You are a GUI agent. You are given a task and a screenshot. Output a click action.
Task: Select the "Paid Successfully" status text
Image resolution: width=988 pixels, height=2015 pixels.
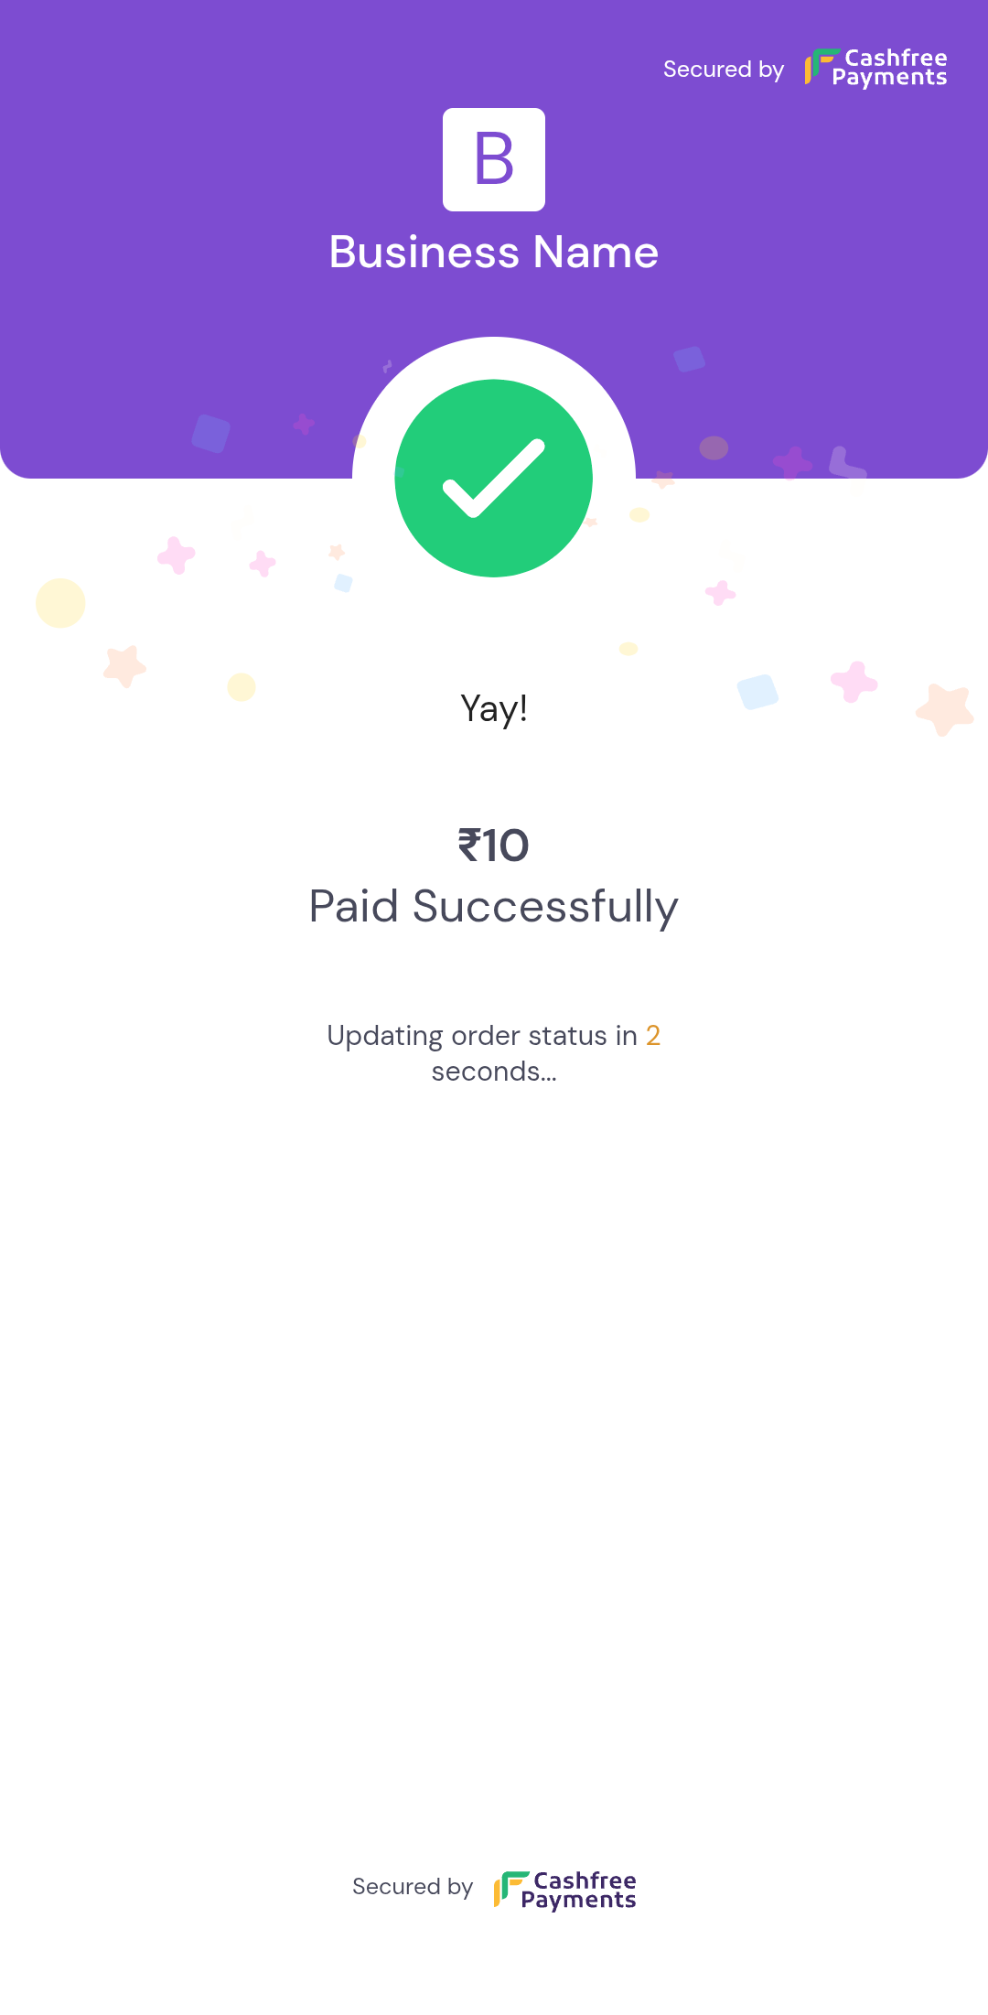(494, 907)
